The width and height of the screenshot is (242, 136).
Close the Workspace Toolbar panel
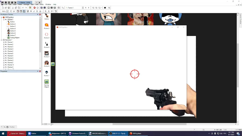coord(40,15)
